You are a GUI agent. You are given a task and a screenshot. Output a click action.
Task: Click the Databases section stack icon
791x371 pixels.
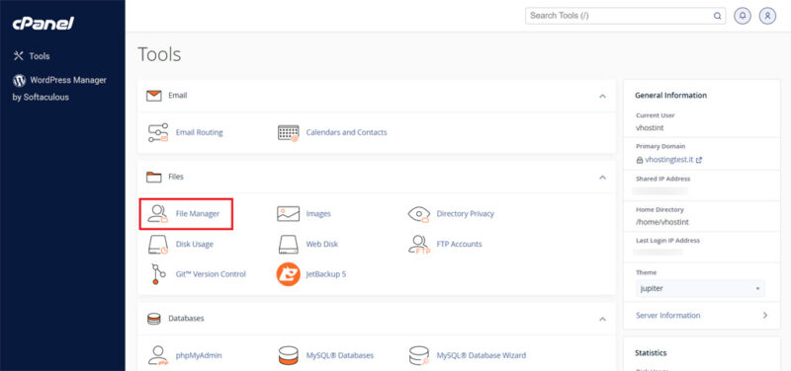click(x=154, y=319)
